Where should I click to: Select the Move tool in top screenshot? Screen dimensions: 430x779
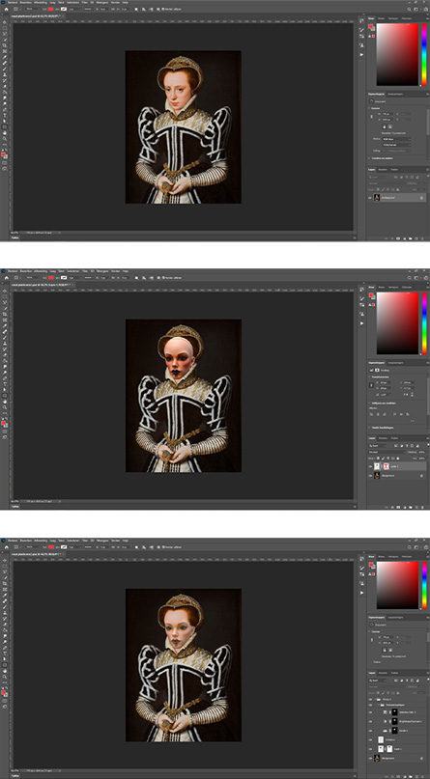tap(5, 22)
